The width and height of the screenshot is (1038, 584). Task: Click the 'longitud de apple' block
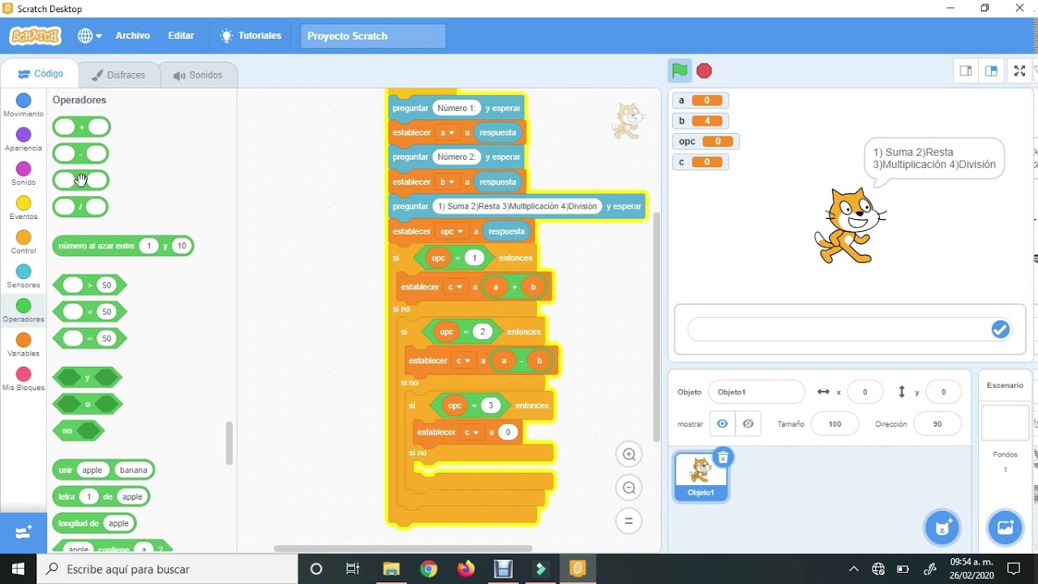point(94,523)
